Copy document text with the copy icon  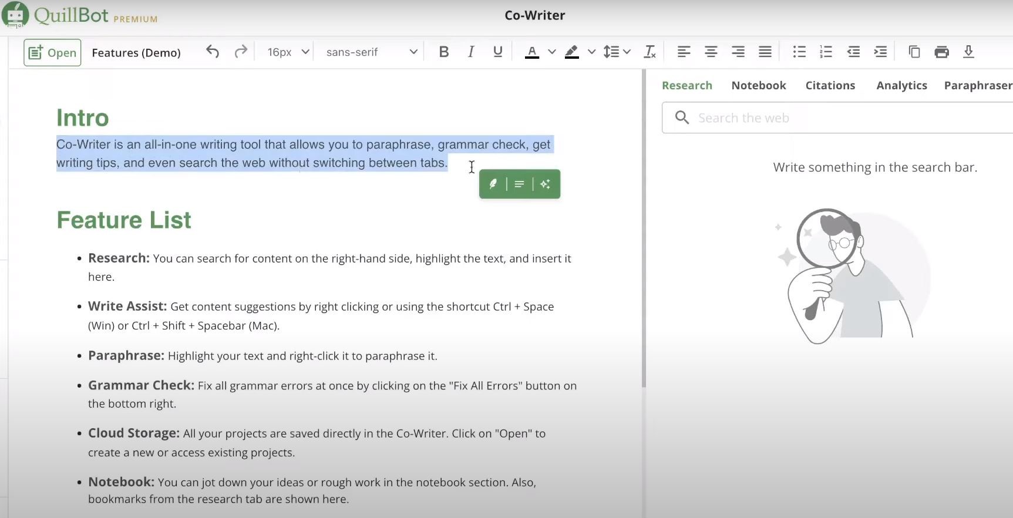click(914, 52)
